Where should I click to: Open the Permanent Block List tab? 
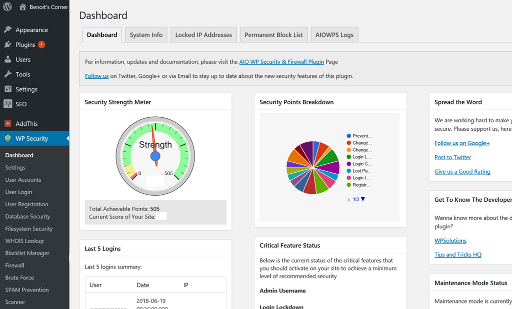[x=273, y=35]
